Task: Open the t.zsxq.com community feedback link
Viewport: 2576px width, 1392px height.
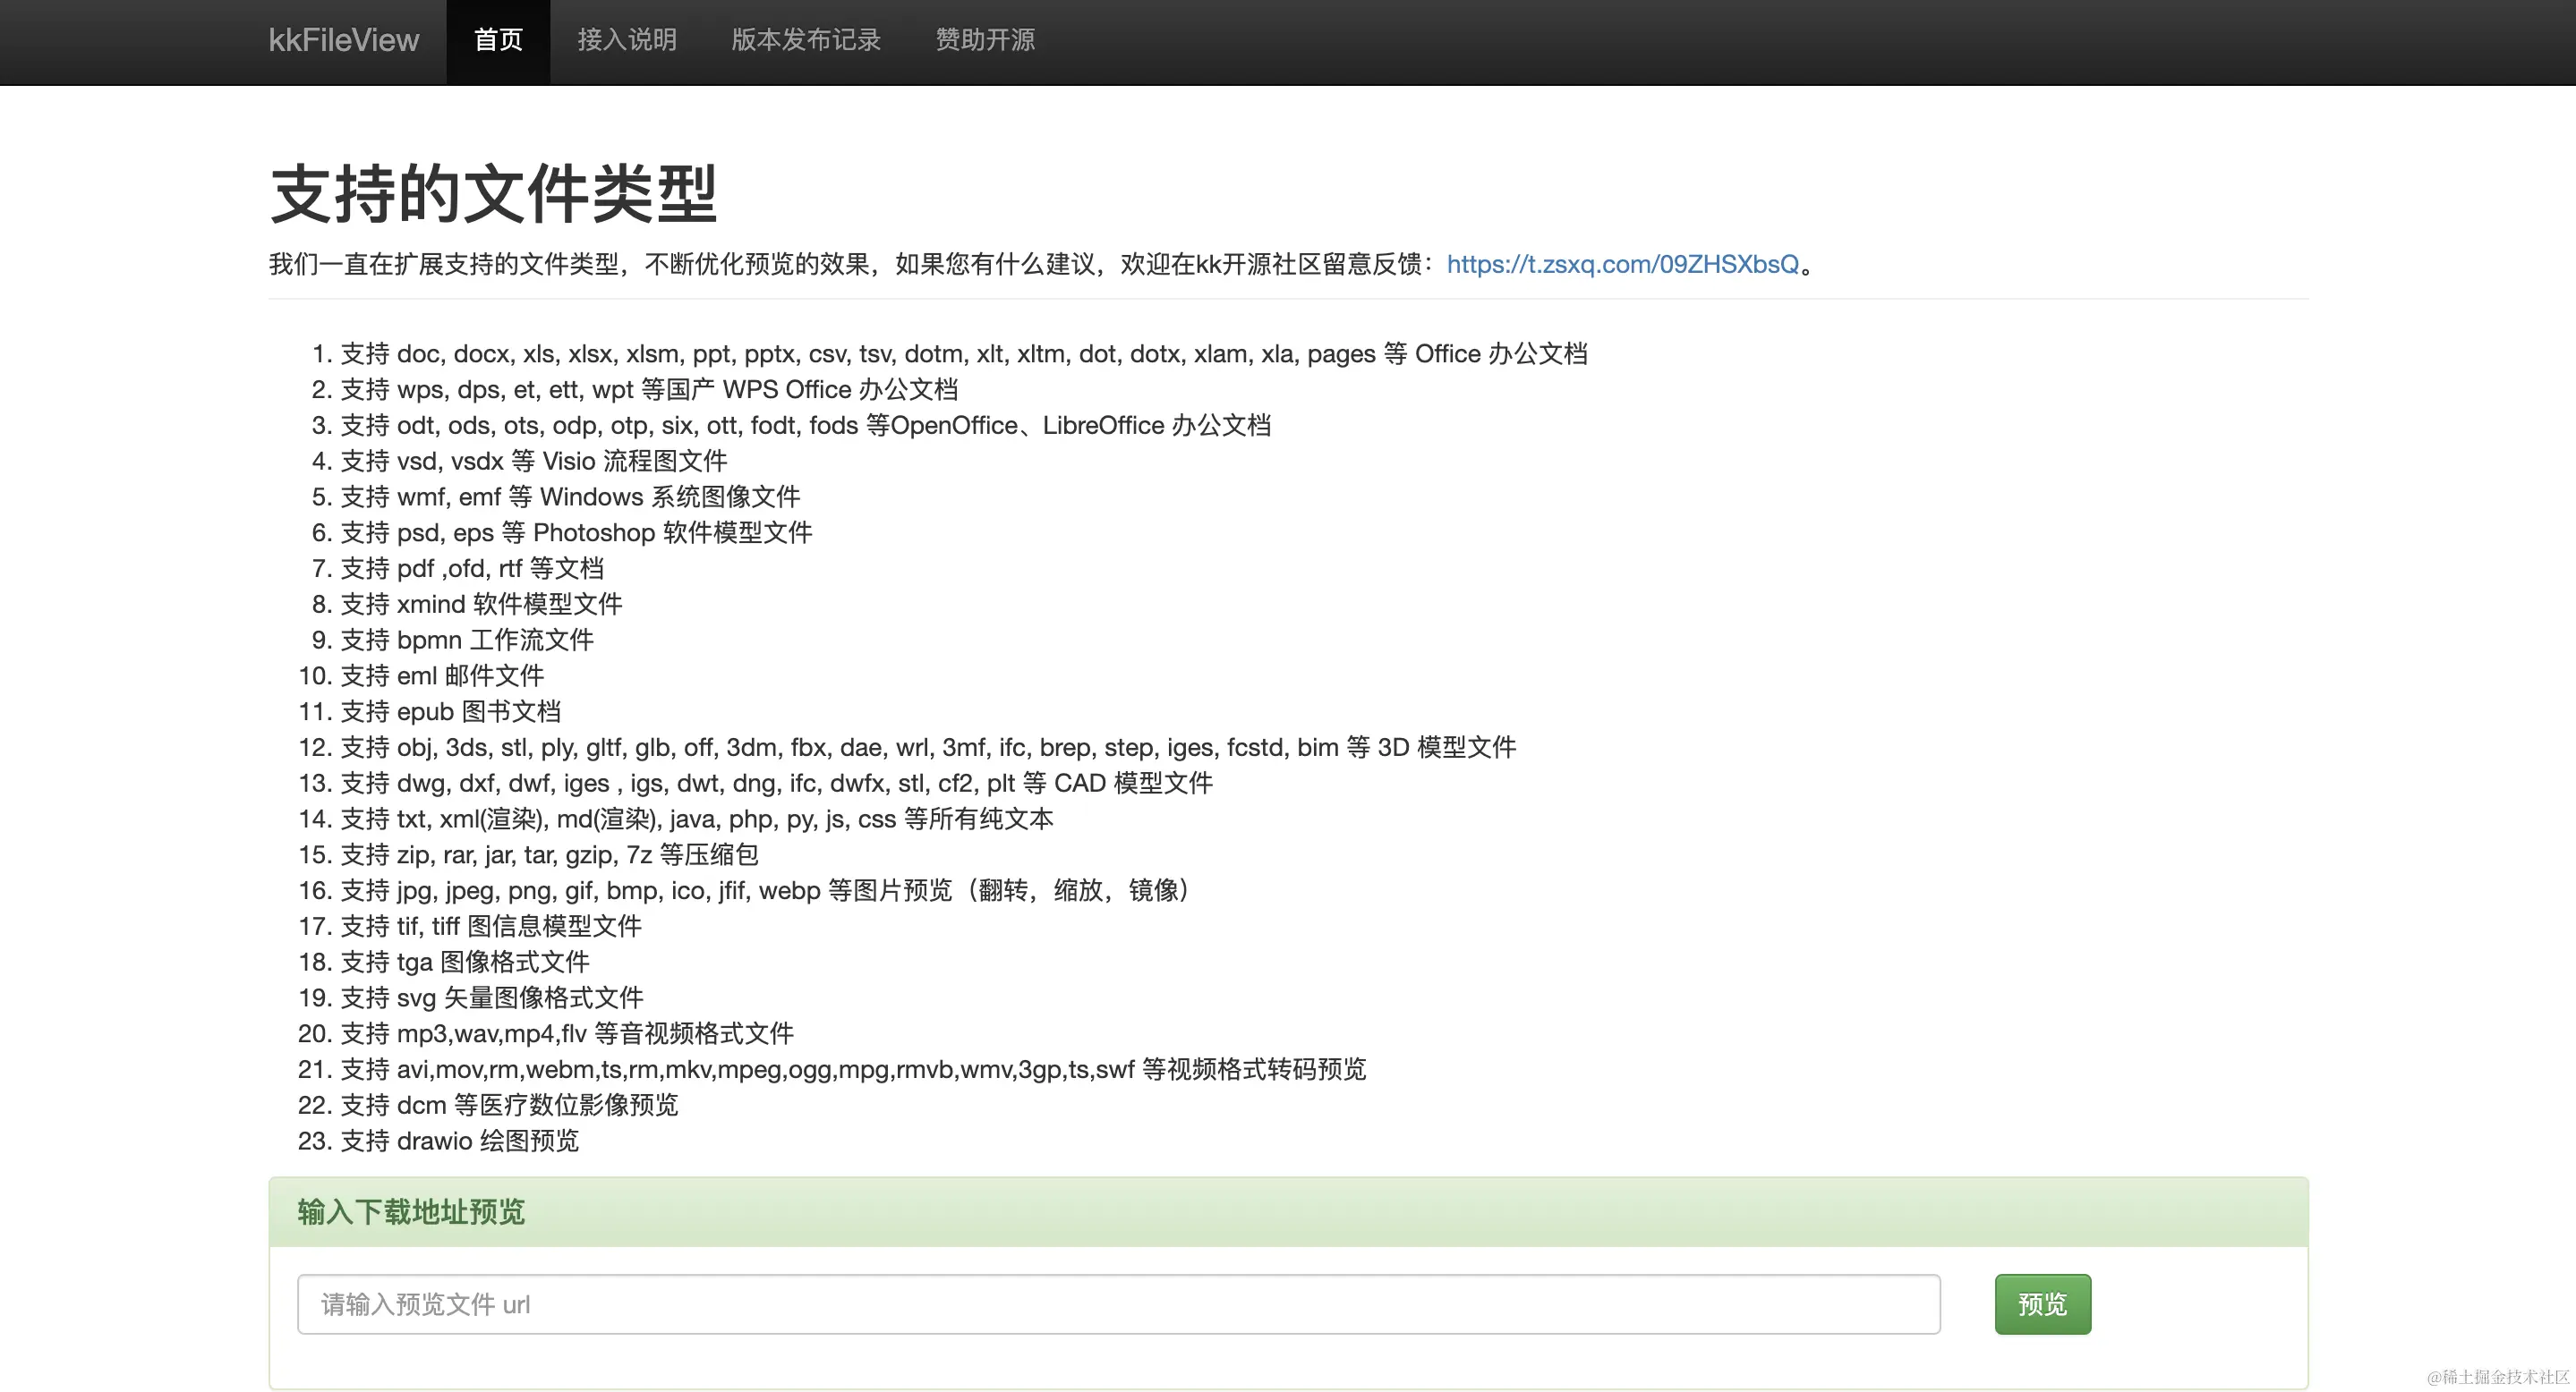Action: (1622, 264)
